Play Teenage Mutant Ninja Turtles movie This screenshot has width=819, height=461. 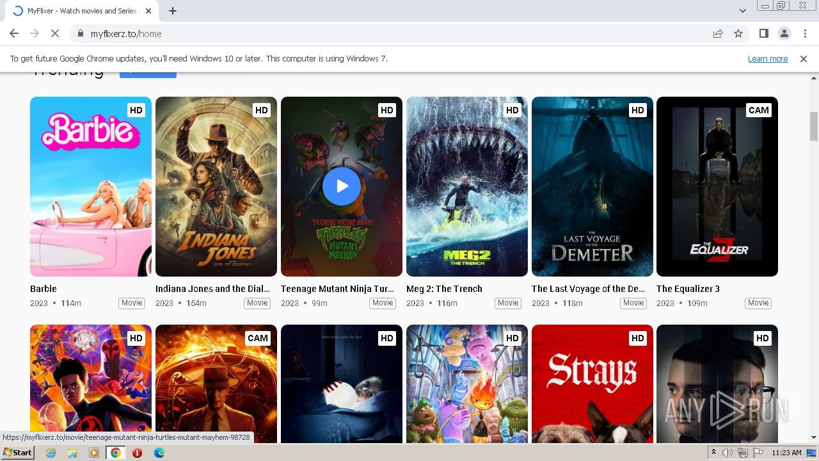click(342, 186)
